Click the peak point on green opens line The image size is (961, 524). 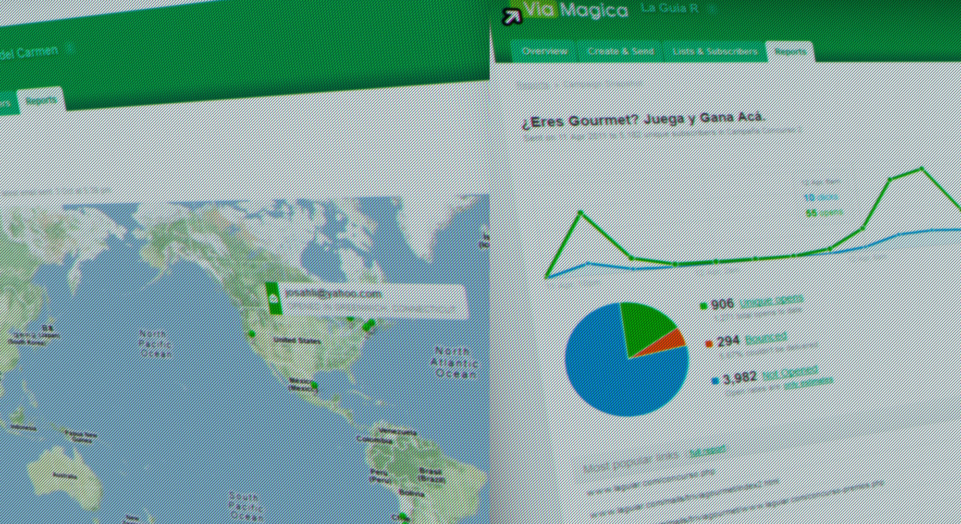point(921,169)
